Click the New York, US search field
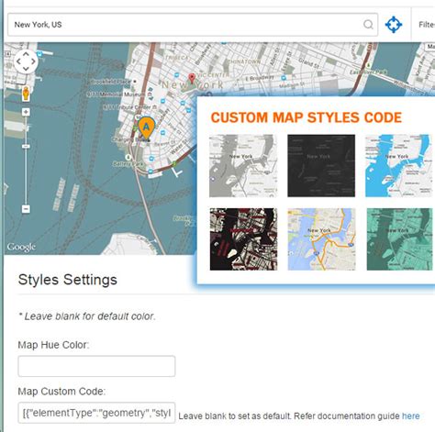435x432 pixels. (x=193, y=25)
